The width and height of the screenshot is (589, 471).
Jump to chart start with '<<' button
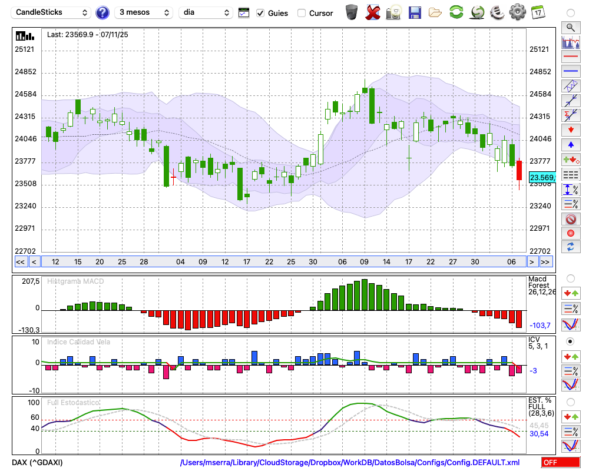pos(20,262)
